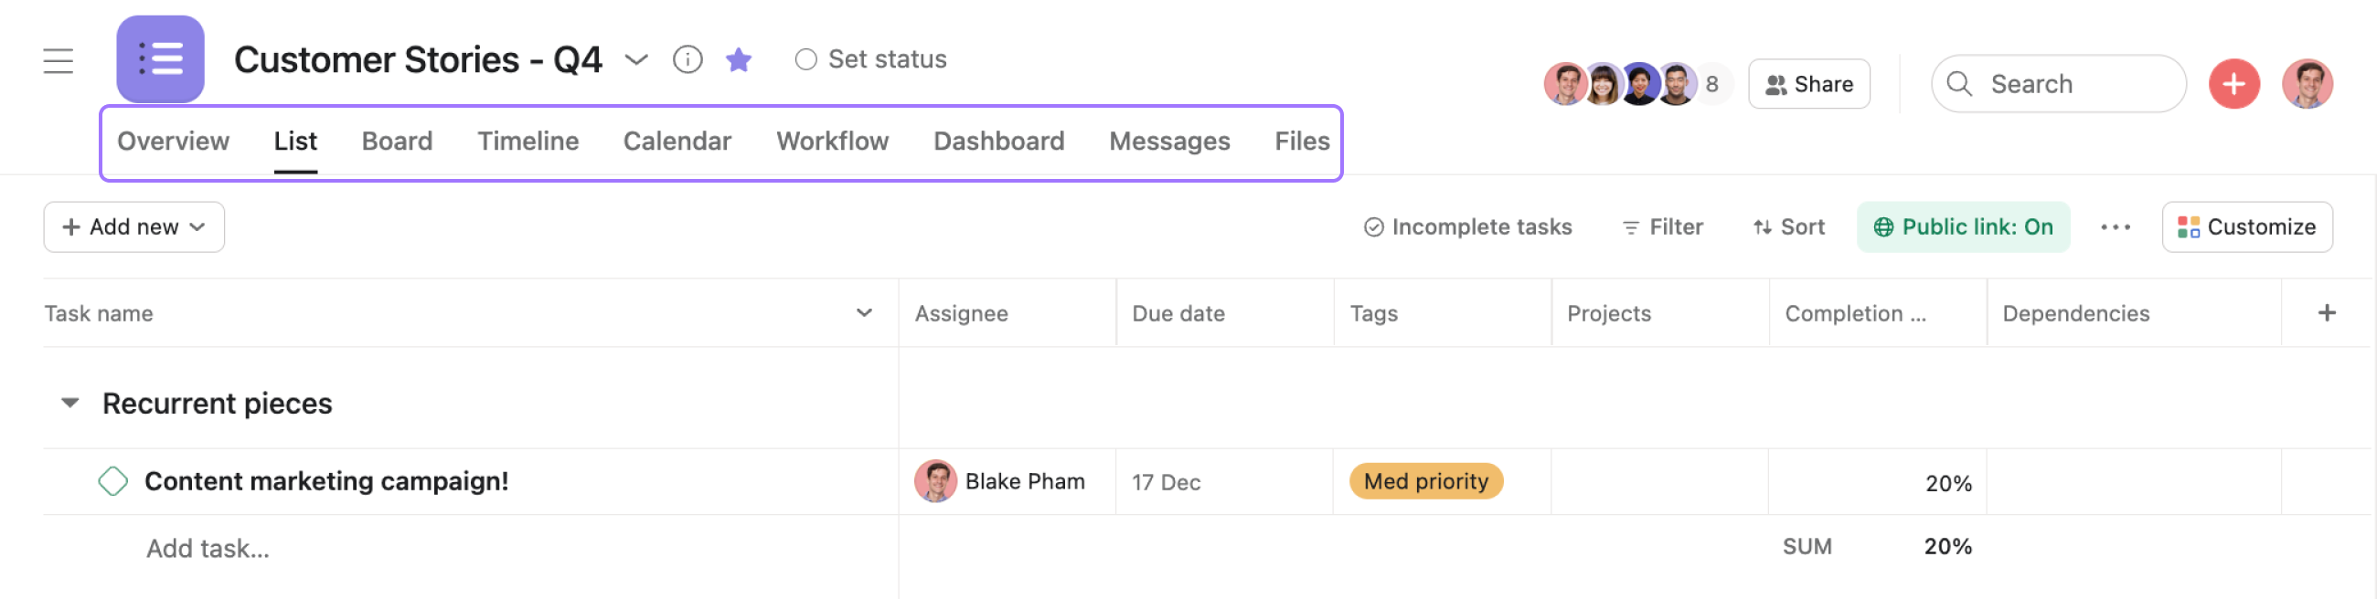Toggle the favorite star icon
The image size is (2377, 599).
pos(738,60)
